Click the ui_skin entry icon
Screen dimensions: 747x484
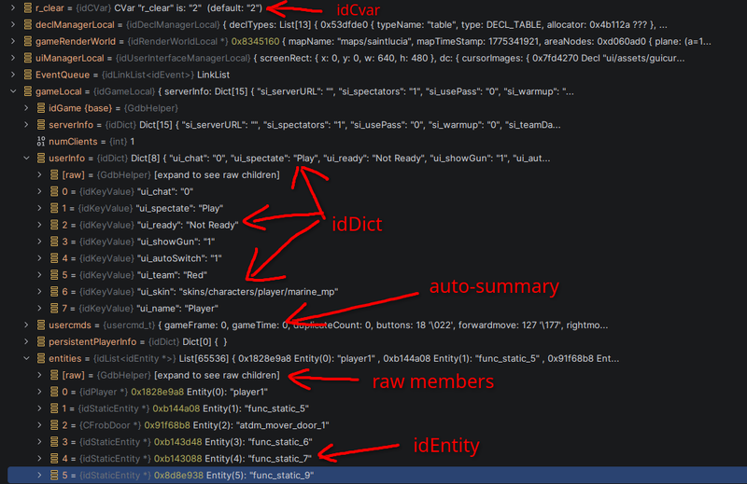tap(54, 291)
